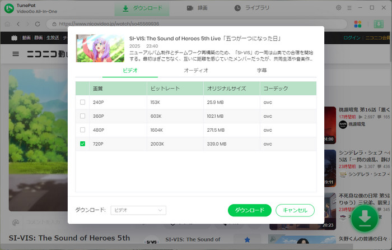Click the 桃源暗鬼 第16話 video title
392x250 pixels.
coord(364,110)
